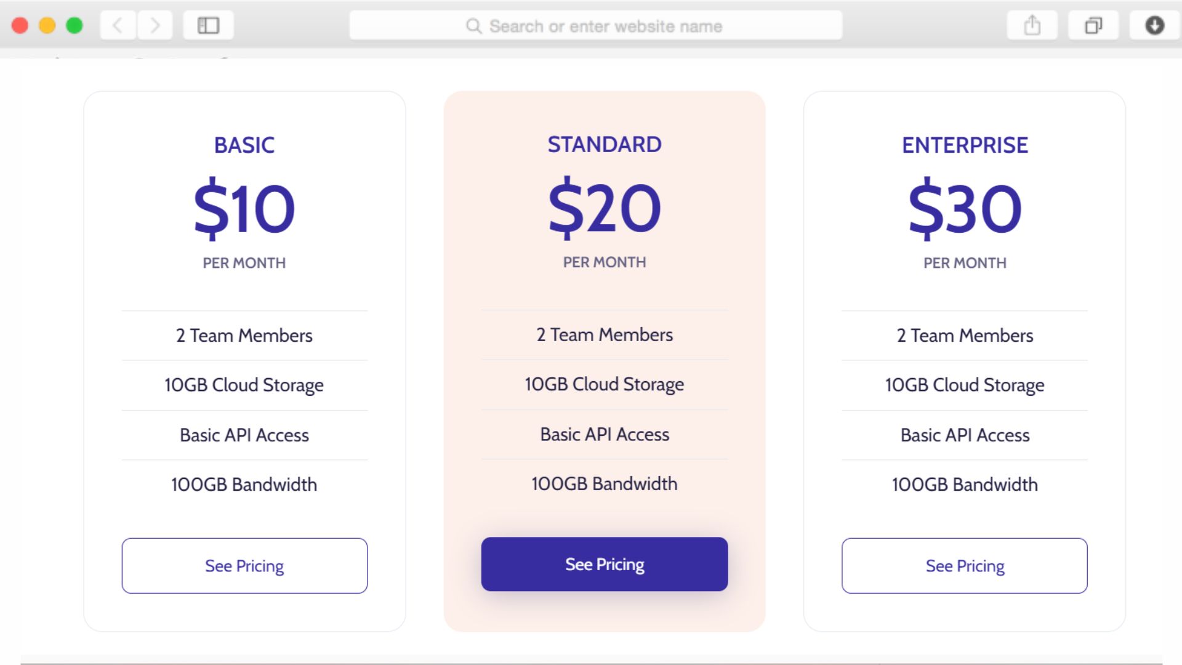This screenshot has height=665, width=1182.
Task: Click the browser forward arrow
Action: click(x=155, y=25)
